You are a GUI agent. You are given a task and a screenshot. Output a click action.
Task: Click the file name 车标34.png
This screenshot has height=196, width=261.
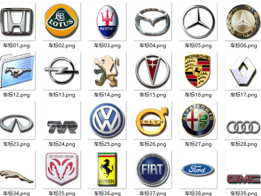(16, 193)
